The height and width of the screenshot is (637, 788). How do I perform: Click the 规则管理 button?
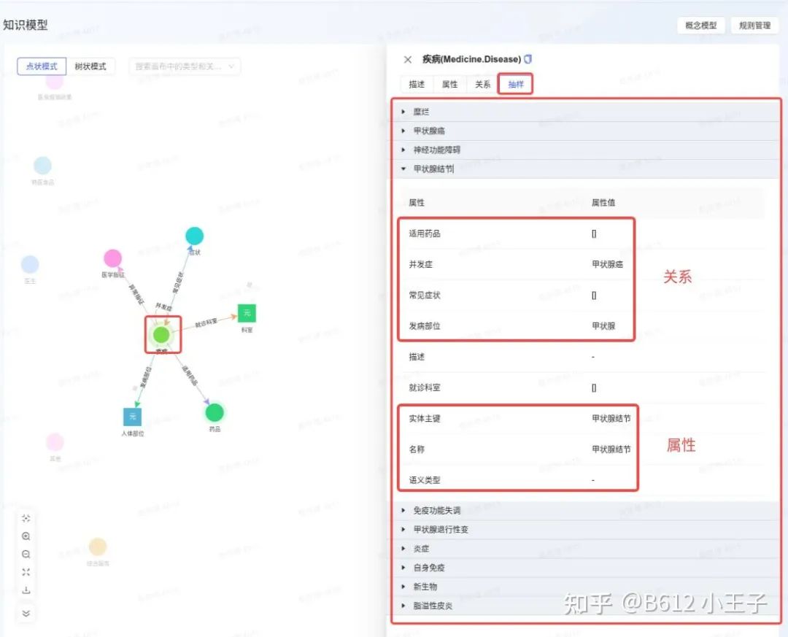pyautogui.click(x=754, y=26)
